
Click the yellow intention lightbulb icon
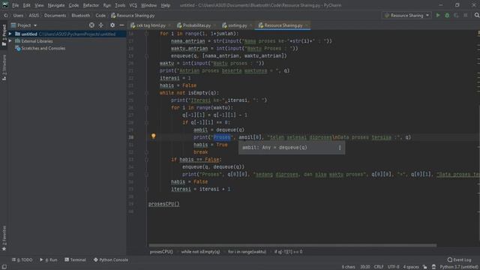[x=153, y=136]
